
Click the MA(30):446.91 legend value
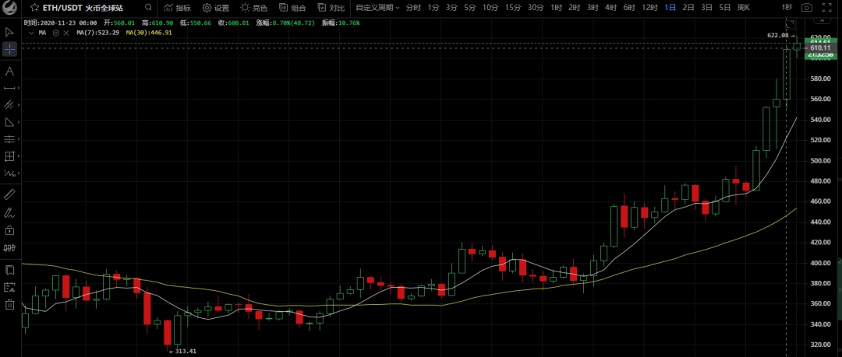pos(149,33)
